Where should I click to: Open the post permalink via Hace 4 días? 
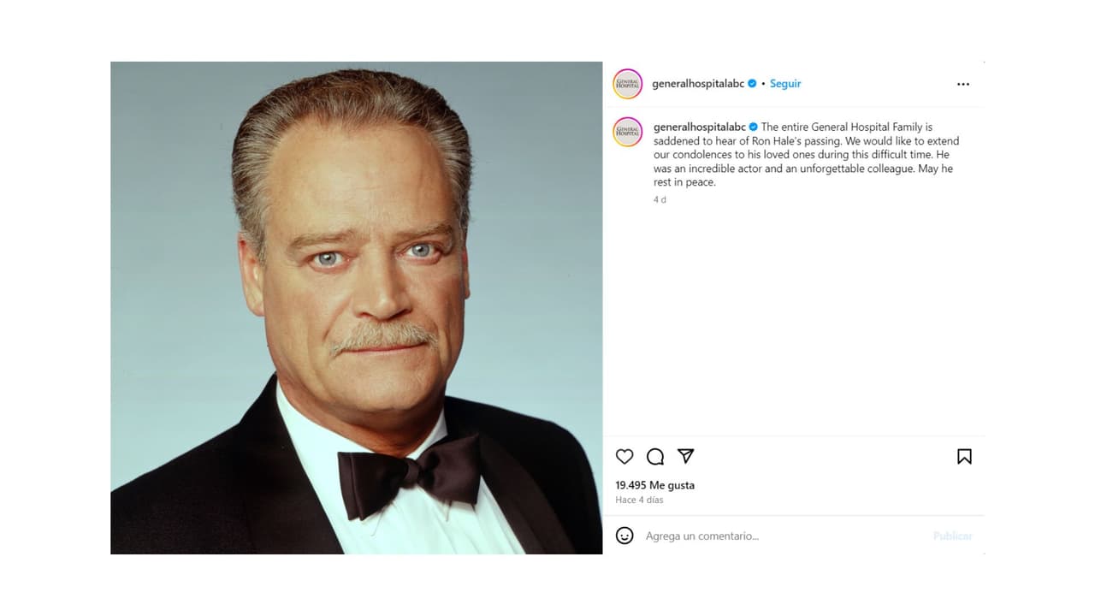[x=639, y=500]
